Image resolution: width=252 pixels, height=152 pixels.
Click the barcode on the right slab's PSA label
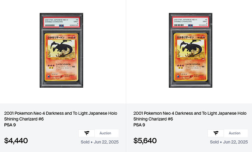tap(178, 26)
